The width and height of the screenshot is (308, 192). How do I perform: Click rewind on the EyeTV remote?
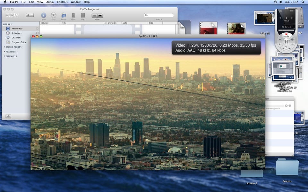(x=280, y=40)
